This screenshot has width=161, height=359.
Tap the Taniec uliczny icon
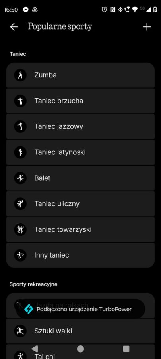click(x=20, y=204)
